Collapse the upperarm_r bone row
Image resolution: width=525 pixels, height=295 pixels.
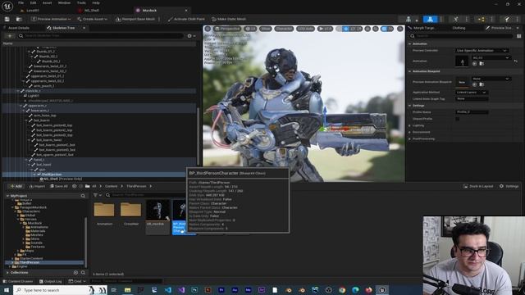pos(21,106)
